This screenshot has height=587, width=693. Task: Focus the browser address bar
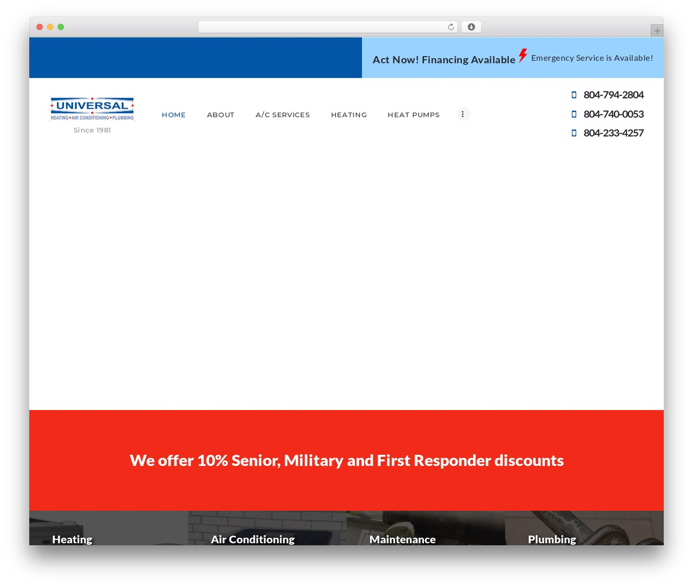click(x=328, y=27)
